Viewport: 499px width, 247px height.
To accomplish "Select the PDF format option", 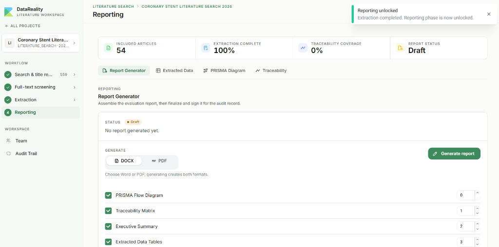I will click(x=159, y=161).
